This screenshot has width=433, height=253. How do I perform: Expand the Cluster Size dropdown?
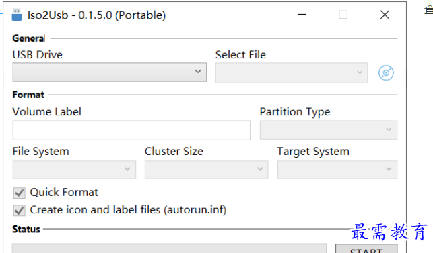[206, 170]
